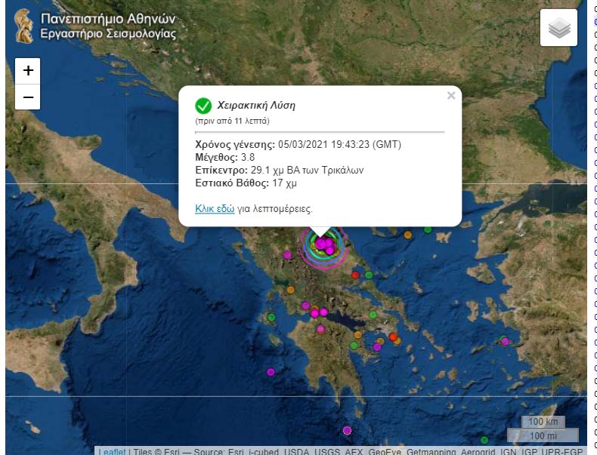Click the 'Χειρακτική Λύση' popup title
The image size is (597, 455).
[256, 106]
